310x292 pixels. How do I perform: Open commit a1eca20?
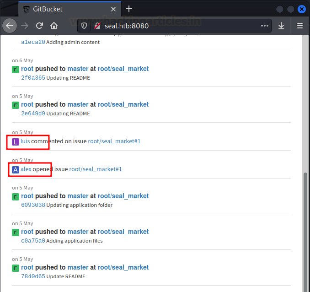[x=33, y=42]
